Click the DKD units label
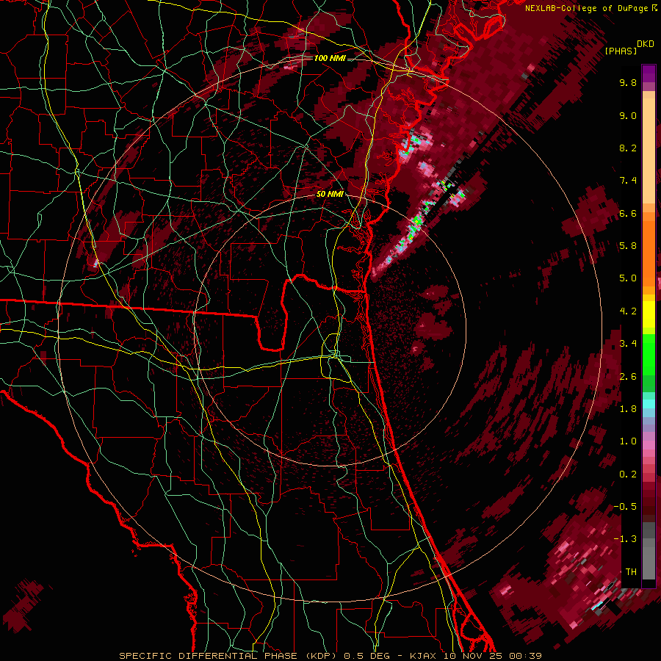This screenshot has height=661, width=661. [x=645, y=44]
